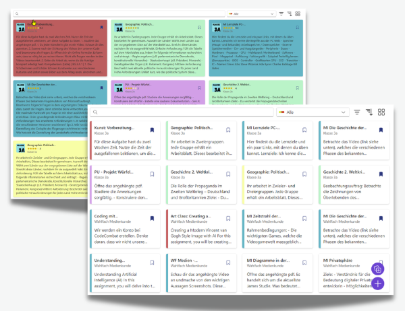Bookmark the MI Lernziele PC card
Screen dimensions: 405x311
[304, 130]
